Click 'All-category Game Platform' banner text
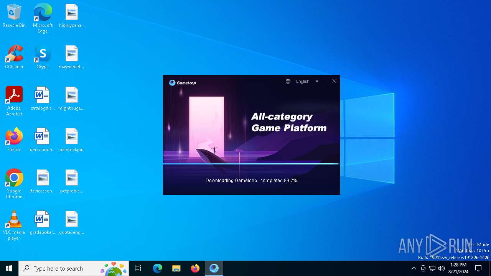Image resolution: width=491 pixels, height=276 pixels. (289, 122)
